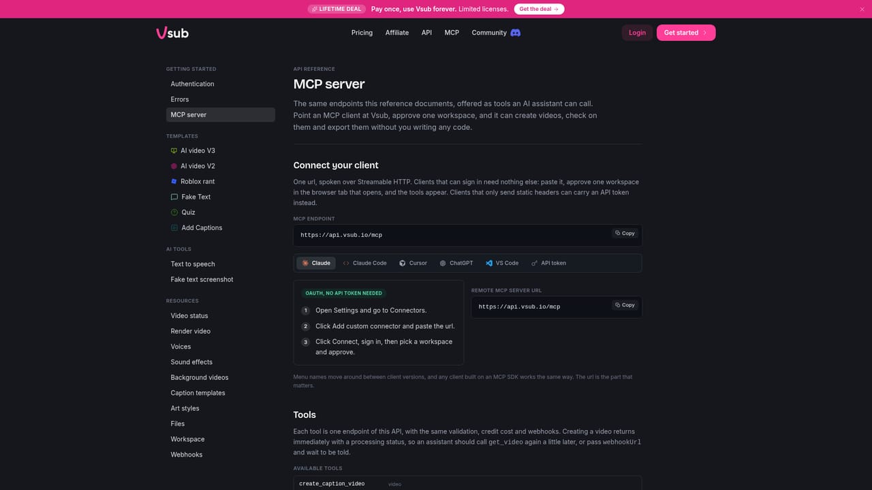Open Files resource
872x490 pixels.
[x=221, y=424]
